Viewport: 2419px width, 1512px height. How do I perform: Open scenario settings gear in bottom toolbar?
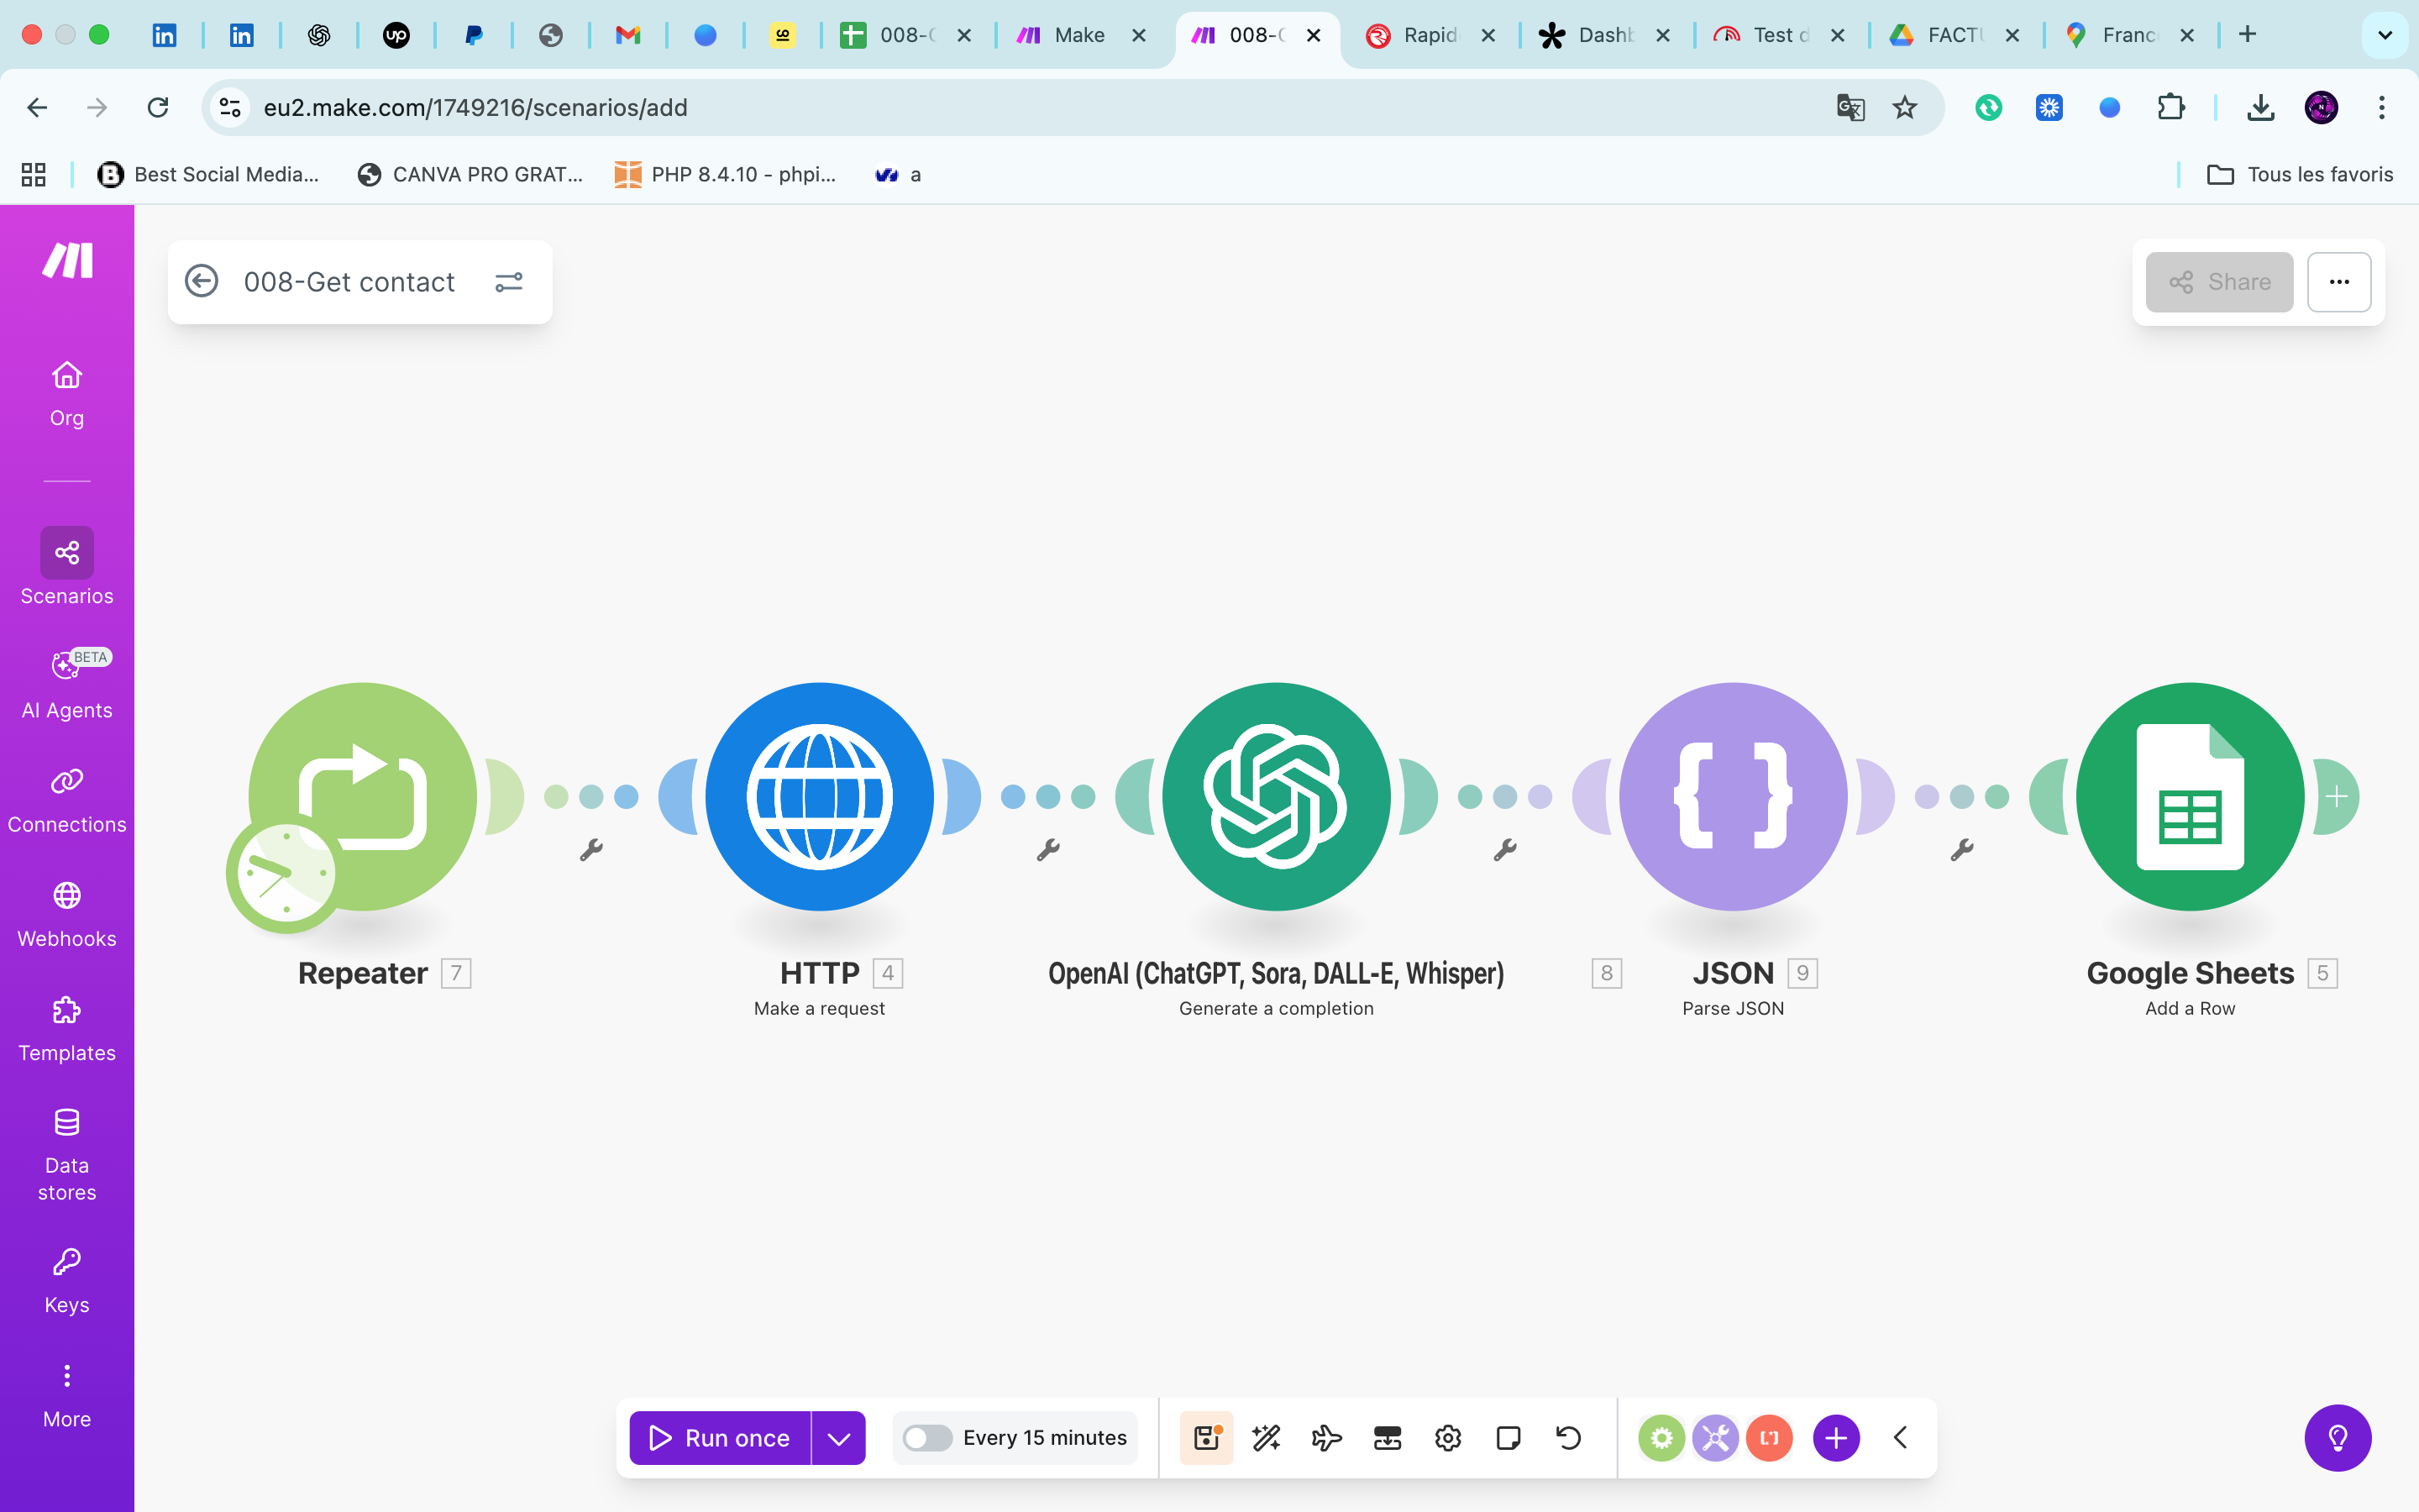pyautogui.click(x=1447, y=1438)
